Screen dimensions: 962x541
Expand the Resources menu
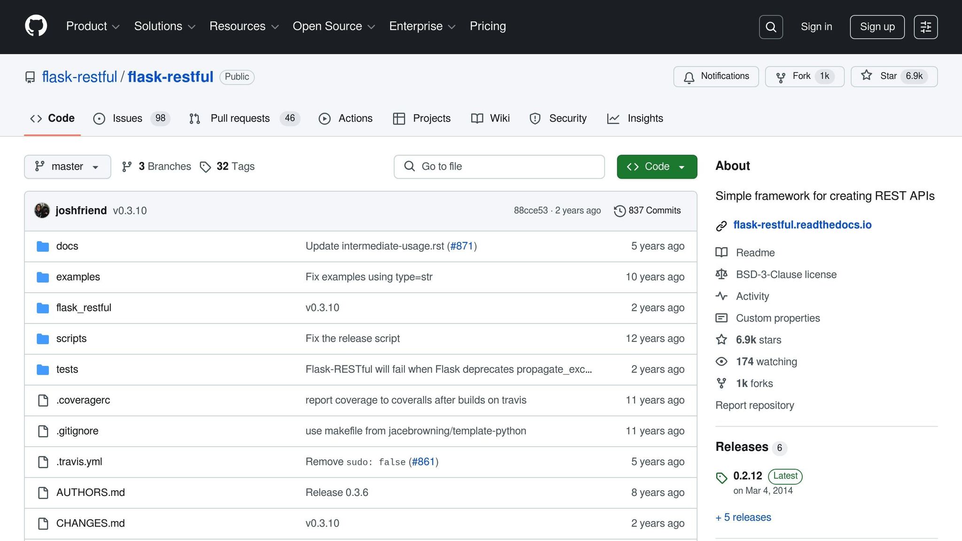point(244,26)
